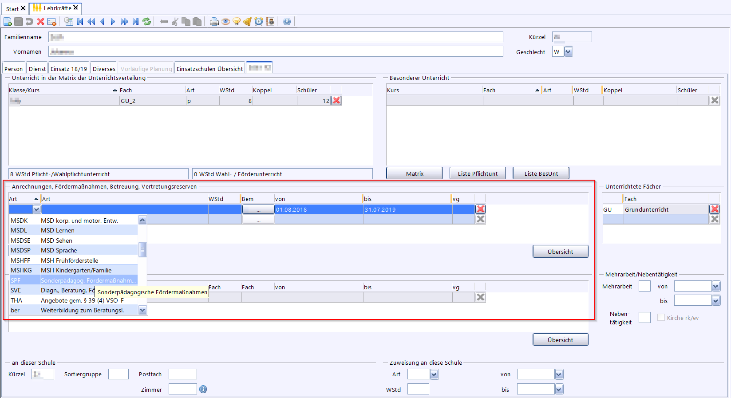The image size is (731, 398).
Task: Switch to the Person tab
Action: (13, 68)
